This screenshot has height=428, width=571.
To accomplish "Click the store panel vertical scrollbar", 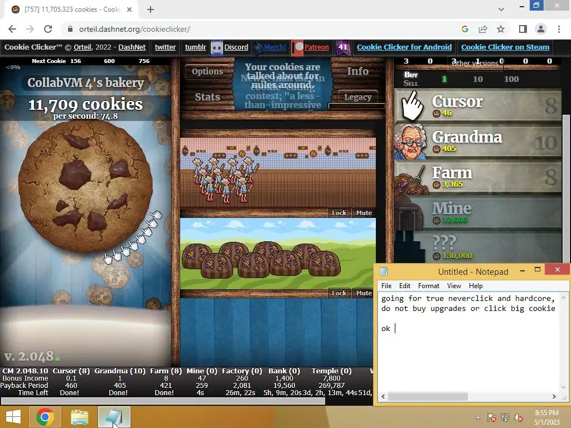I will tap(566, 189).
